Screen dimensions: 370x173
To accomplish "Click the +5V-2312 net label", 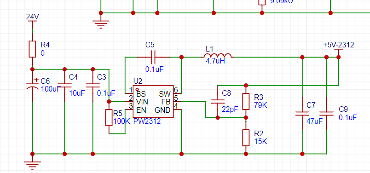I will 339,45.
